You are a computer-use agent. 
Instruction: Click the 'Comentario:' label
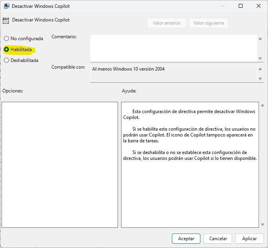click(64, 37)
